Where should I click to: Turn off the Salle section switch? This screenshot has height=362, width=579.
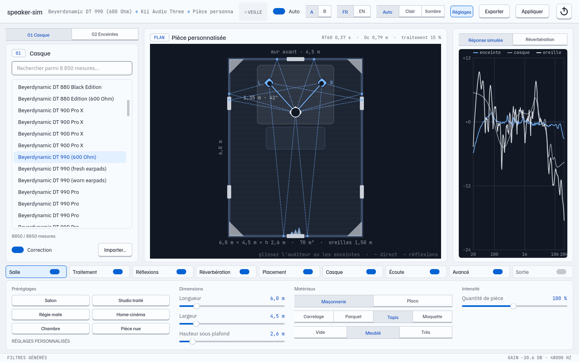click(55, 272)
